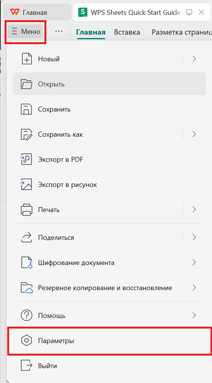
Task: Choose Открыть from the menu
Action: point(109,84)
